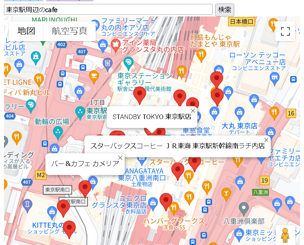Click the ディバ 新丸ビル restaurant label
Screen dimensions: 304x245
(27, 93)
